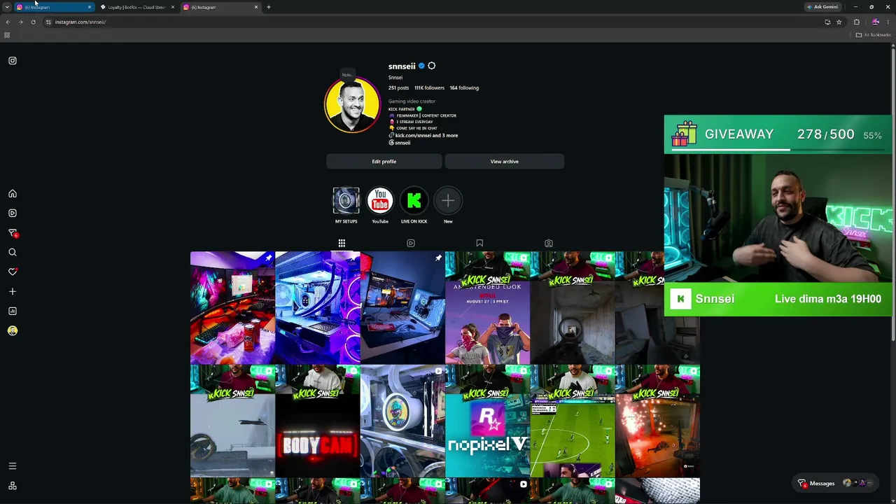
Task: Switch to the Saved bookmark tab
Action: (479, 243)
